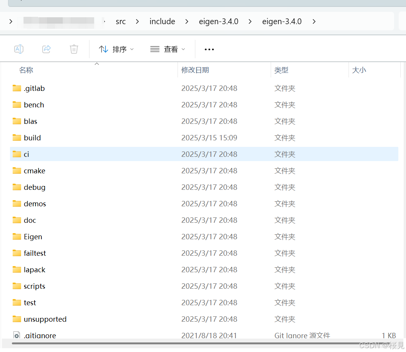Sort by the 修改日期 column header
The height and width of the screenshot is (352, 406).
click(195, 70)
